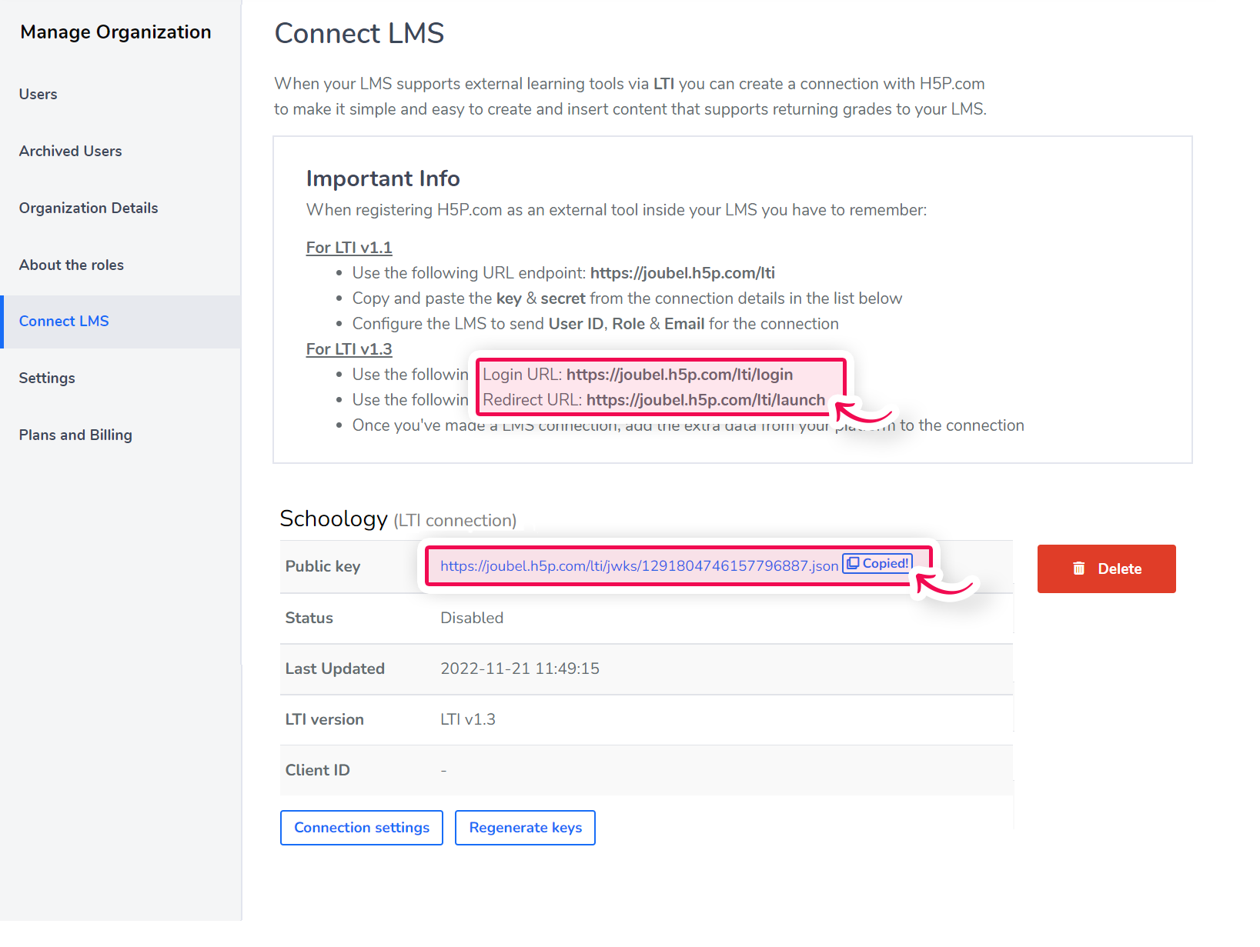Screen dimensions: 1260x947
Task: Select the Connect LMS sidebar item
Action: (120, 322)
